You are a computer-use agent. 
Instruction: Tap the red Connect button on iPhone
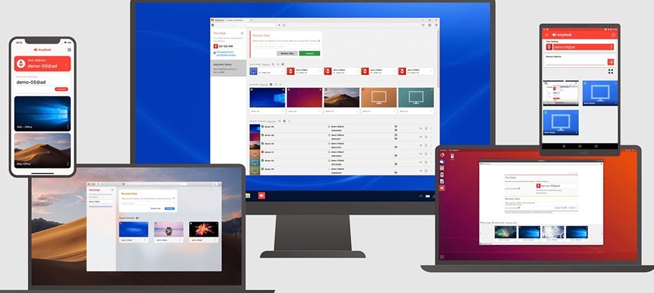61,89
